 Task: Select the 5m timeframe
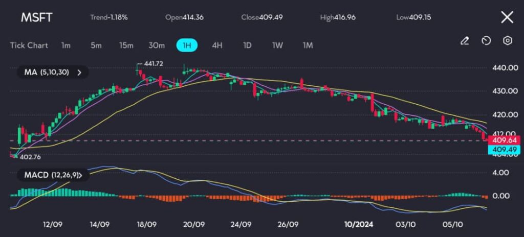[96, 45]
